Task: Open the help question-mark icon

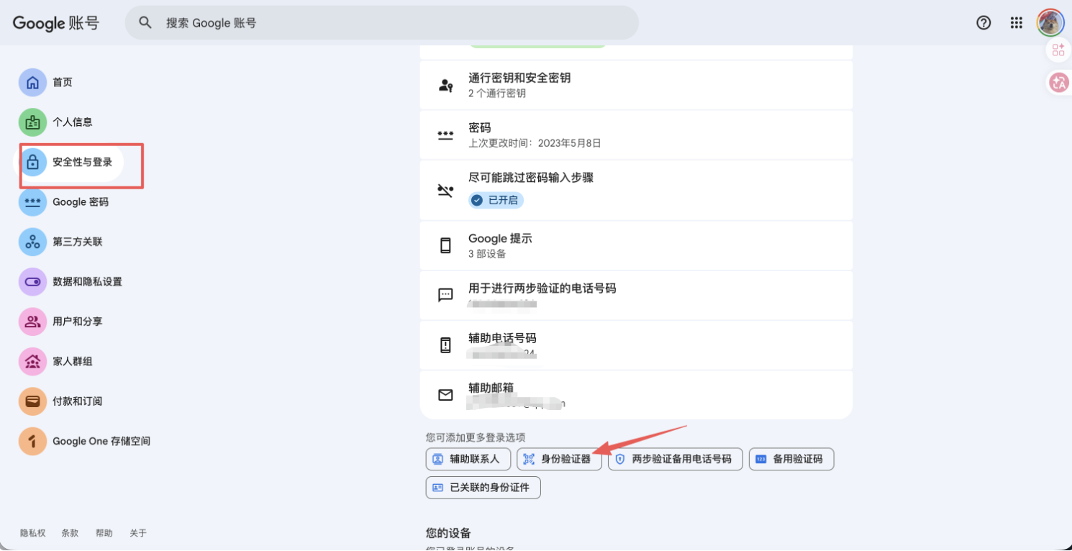Action: tap(984, 23)
